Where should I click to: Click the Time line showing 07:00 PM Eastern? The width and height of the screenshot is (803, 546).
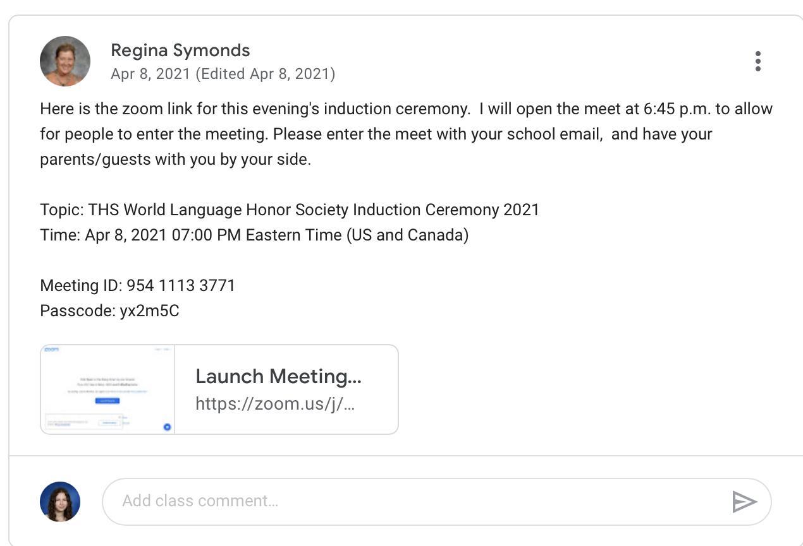pyautogui.click(x=254, y=235)
